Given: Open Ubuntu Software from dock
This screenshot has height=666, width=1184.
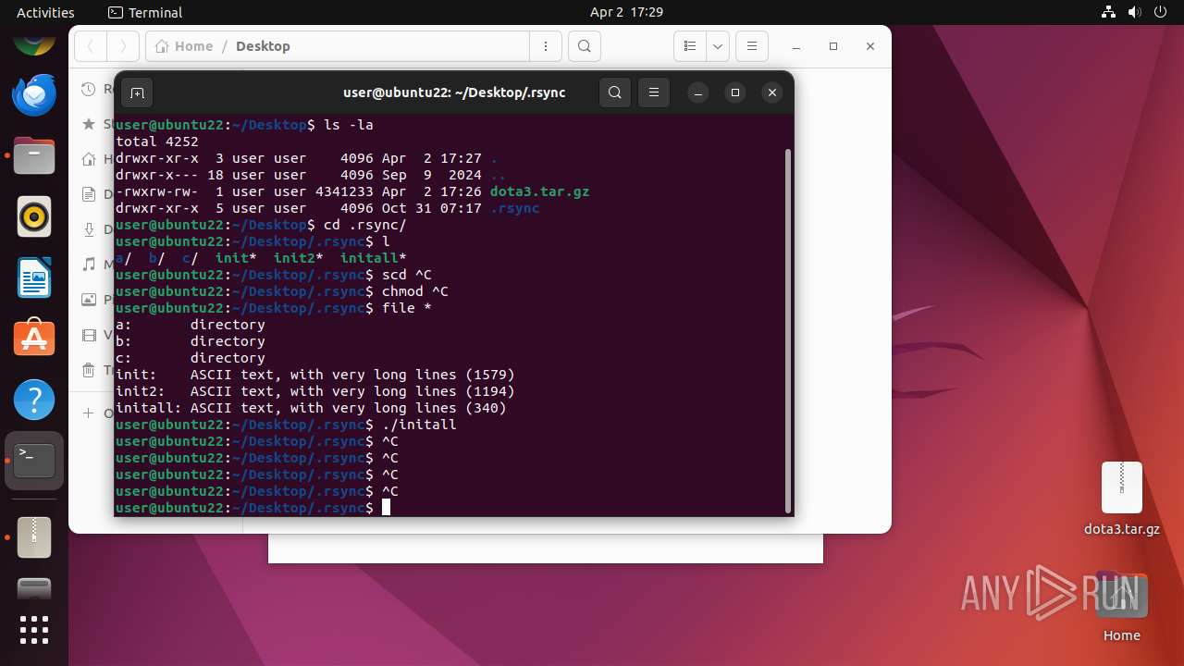Looking at the screenshot, I should (34, 339).
